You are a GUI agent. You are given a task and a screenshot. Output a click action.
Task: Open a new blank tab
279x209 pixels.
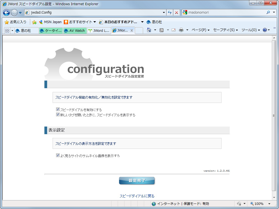point(139,30)
